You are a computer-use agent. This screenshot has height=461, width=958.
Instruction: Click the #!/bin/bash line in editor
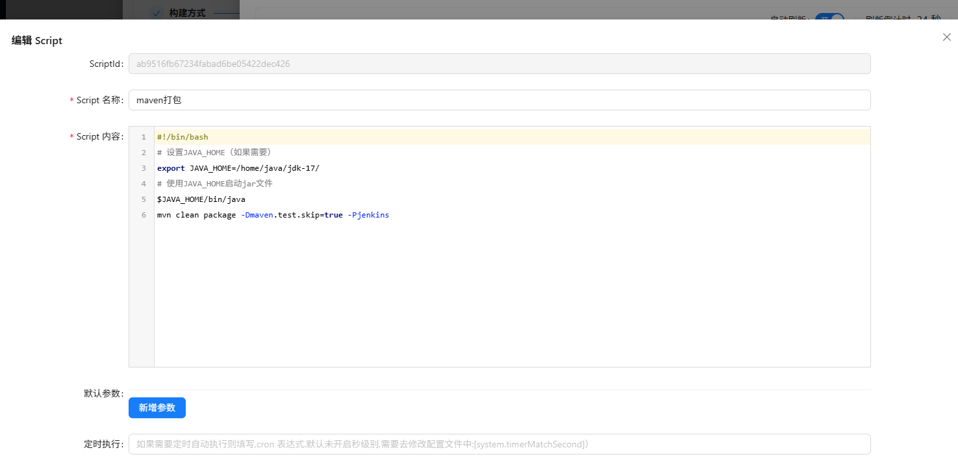pos(512,137)
